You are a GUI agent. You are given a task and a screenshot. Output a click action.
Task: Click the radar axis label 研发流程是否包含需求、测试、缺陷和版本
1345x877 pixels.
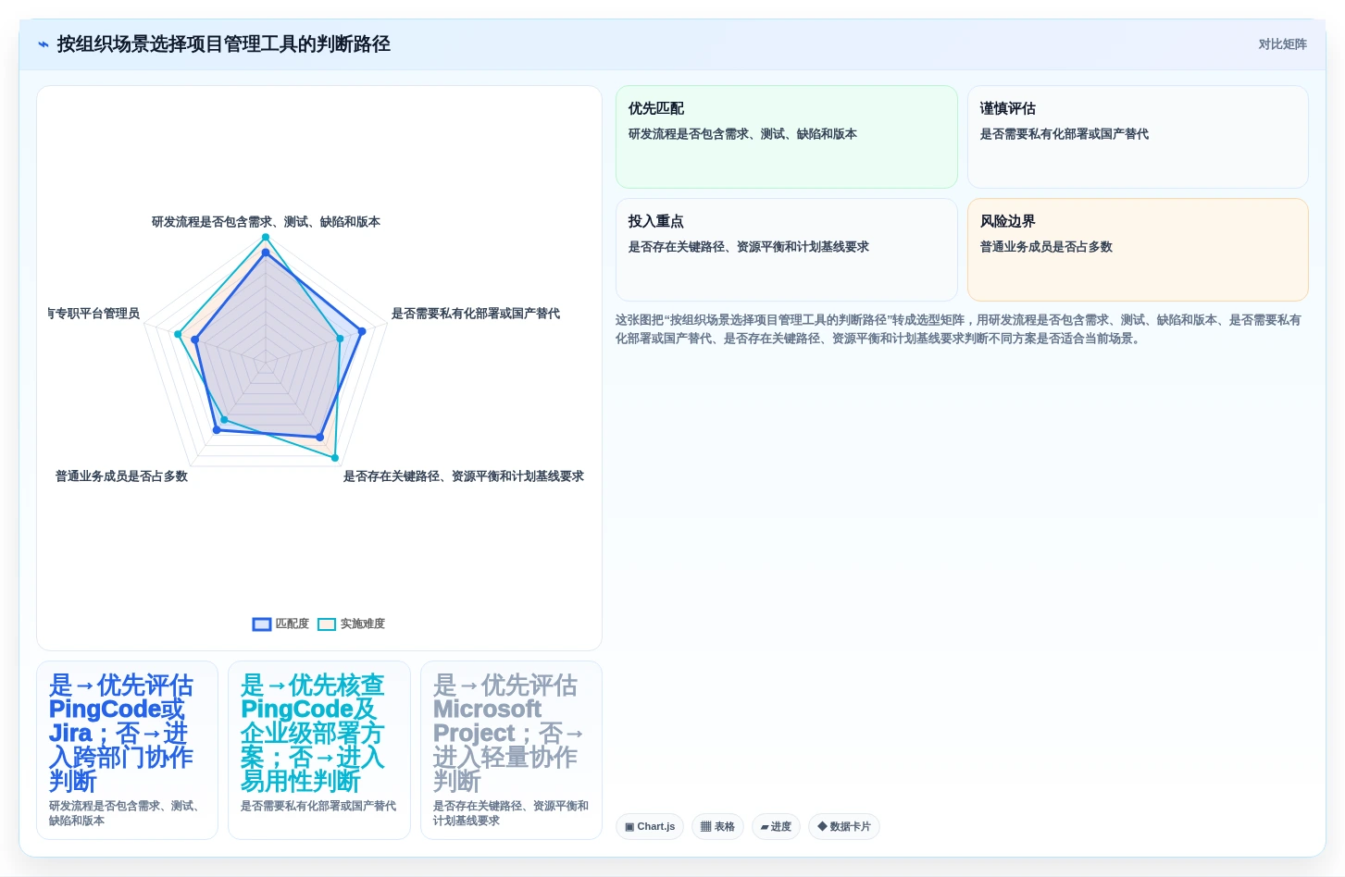point(266,222)
